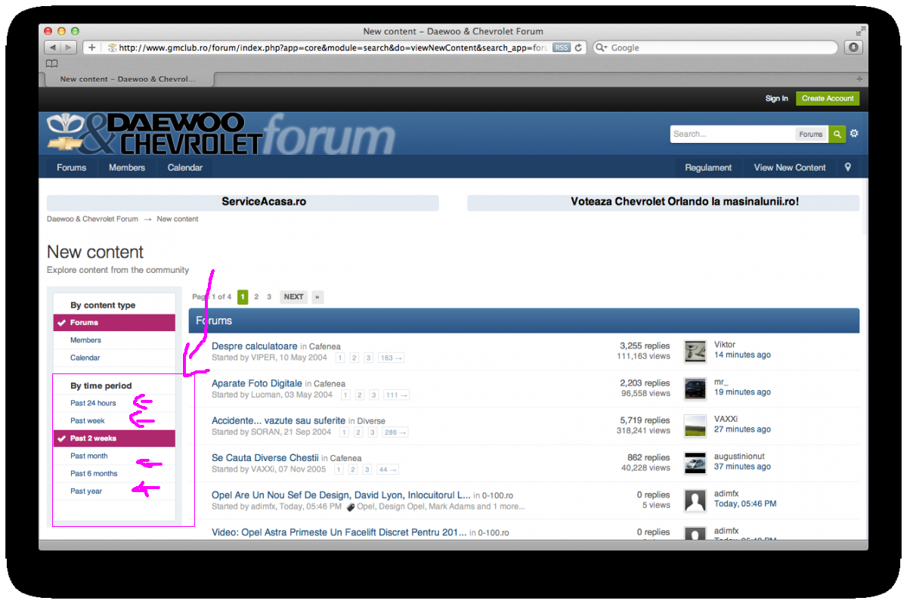Click the add bookmark plus button

coord(91,48)
